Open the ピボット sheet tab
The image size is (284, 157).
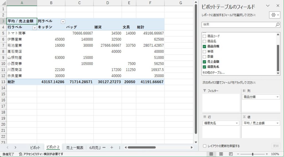coord(35,148)
